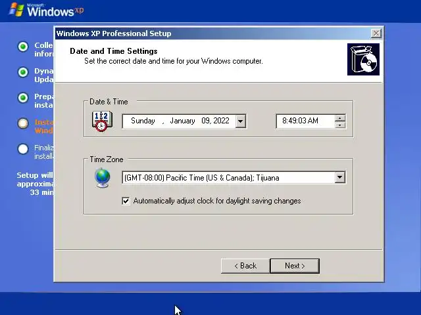
Task: Uncheck automatically adjust clock for daylight saving
Action: tap(126, 201)
